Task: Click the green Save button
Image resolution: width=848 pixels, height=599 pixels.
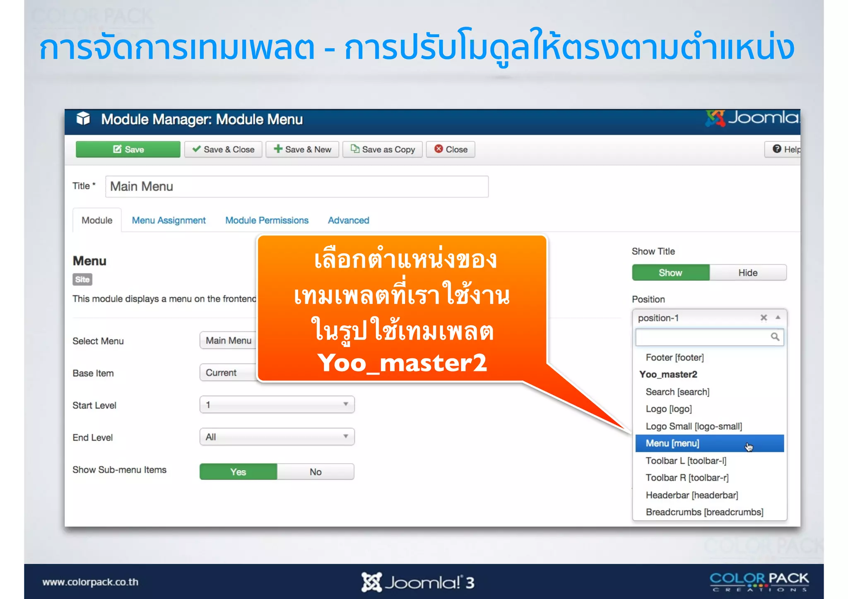Action: (x=128, y=149)
